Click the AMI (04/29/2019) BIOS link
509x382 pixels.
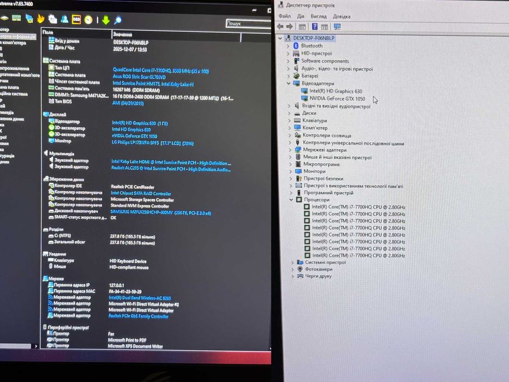128,103
